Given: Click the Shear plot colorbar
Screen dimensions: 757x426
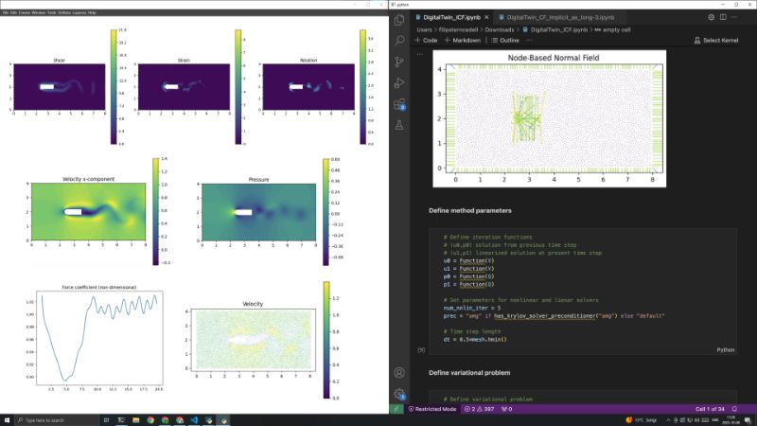Looking at the screenshot, I should coord(114,87).
